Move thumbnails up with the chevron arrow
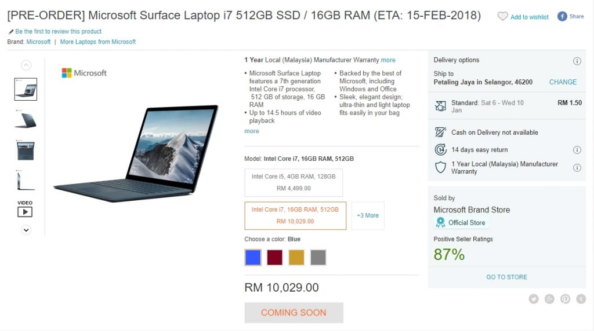The width and height of the screenshot is (594, 331). tap(26, 65)
